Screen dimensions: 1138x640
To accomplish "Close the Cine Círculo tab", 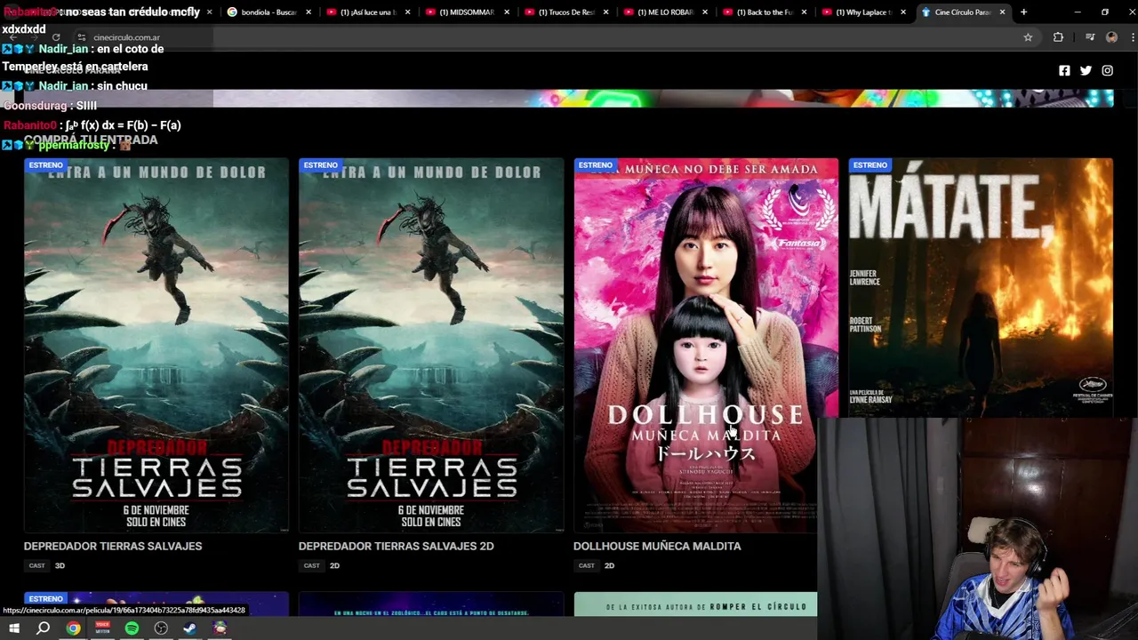I will [x=1002, y=12].
